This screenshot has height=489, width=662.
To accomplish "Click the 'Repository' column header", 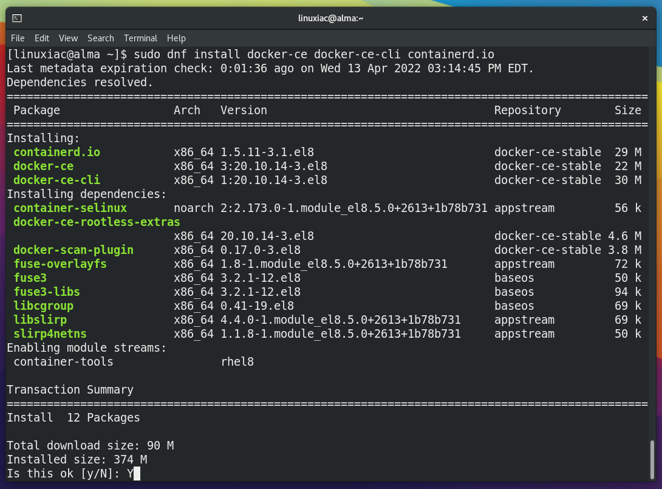I will (528, 110).
